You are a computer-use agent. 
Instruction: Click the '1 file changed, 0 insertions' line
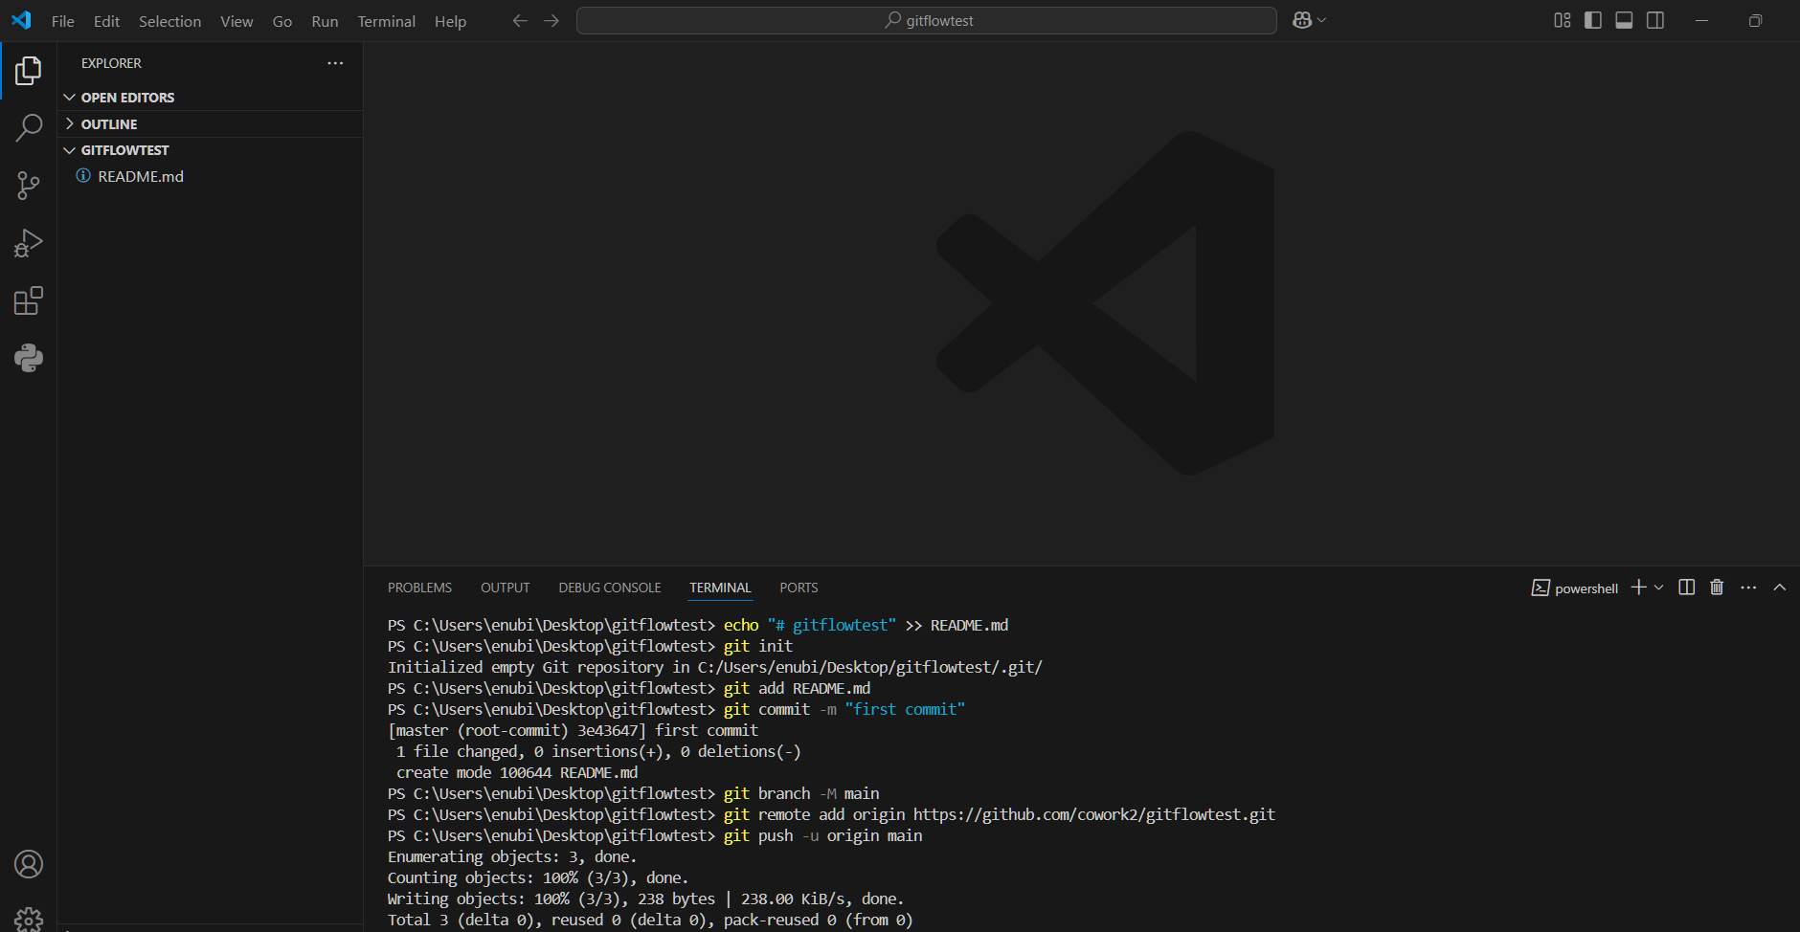598,751
